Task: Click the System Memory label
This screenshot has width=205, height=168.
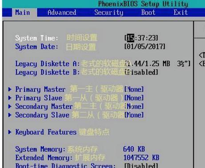Action: click(40, 149)
